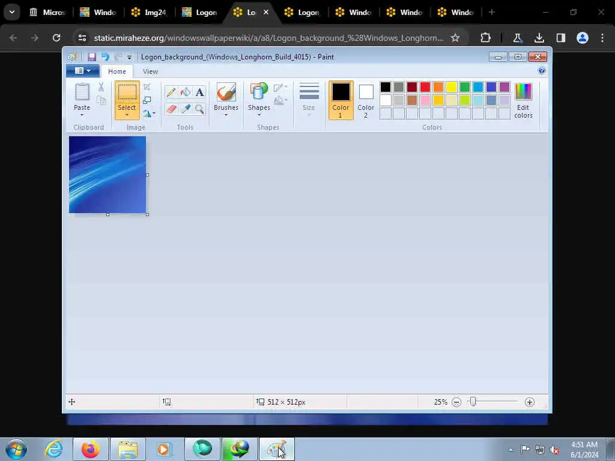
Task: Zoom out with the minus button
Action: (x=456, y=402)
